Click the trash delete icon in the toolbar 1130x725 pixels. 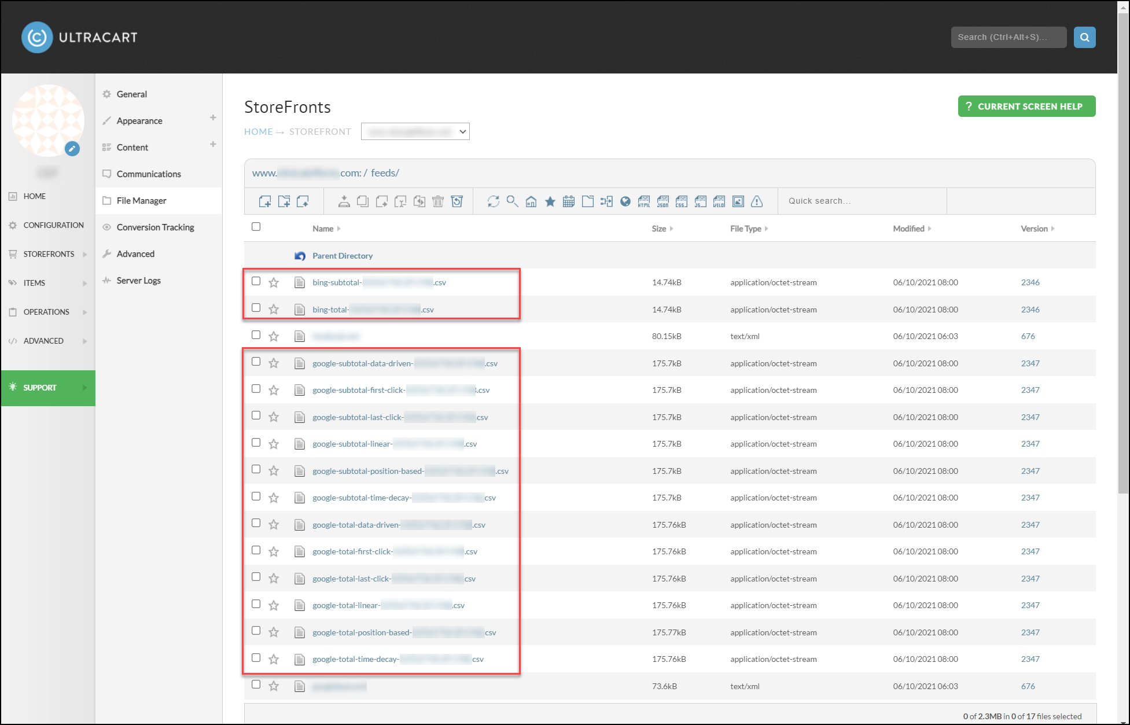[438, 201]
